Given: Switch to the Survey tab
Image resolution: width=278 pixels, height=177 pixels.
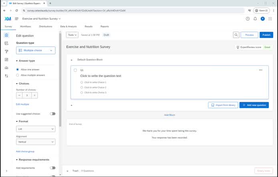Looking at the screenshot, I should (x=8, y=26).
